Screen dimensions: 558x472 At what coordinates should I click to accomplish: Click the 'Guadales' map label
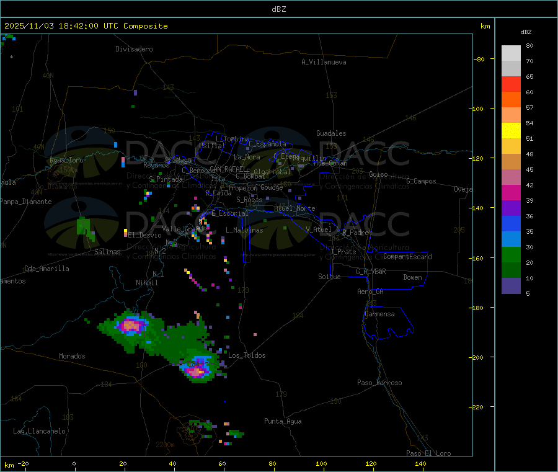(331, 133)
